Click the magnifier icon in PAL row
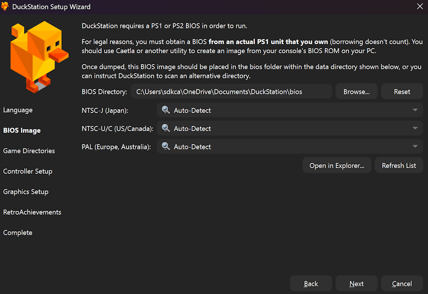The height and width of the screenshot is (294, 428). click(165, 147)
